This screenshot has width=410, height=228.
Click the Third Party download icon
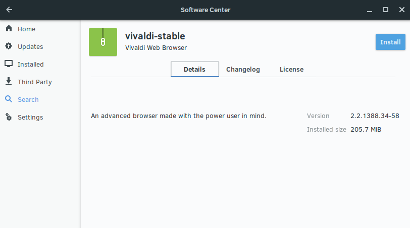[x=9, y=81]
